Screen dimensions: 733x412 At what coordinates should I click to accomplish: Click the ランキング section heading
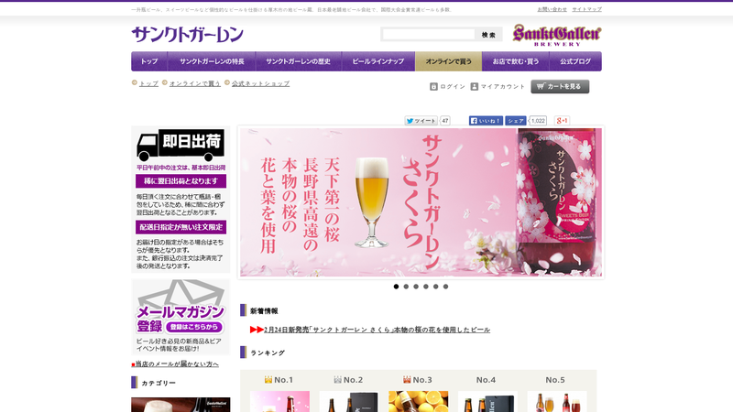pos(268,352)
